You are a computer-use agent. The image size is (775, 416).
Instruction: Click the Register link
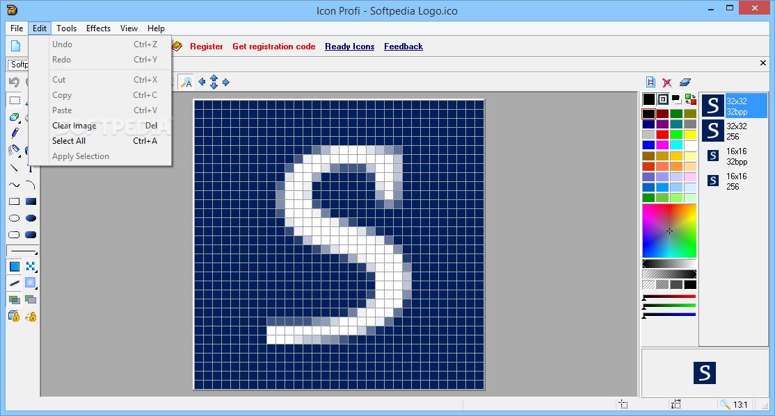(206, 47)
